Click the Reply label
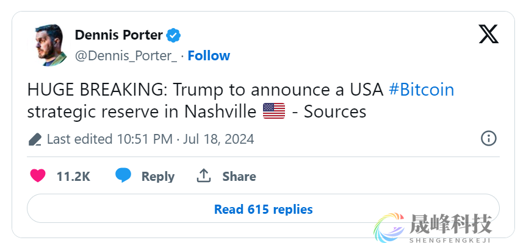The width and height of the screenshot is (526, 243). 158,177
